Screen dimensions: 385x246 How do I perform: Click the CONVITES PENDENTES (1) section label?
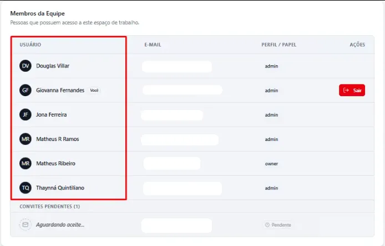click(x=50, y=207)
